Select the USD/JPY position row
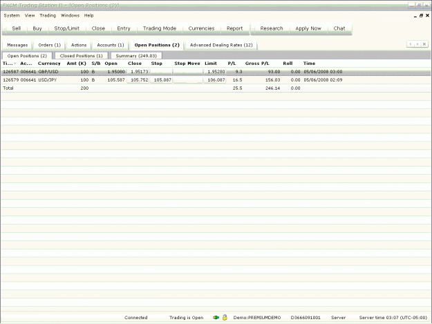432x324 pixels. pos(216,80)
